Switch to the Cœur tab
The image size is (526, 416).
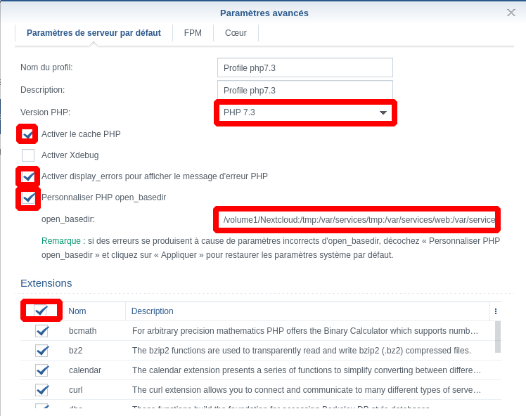pyautogui.click(x=236, y=33)
